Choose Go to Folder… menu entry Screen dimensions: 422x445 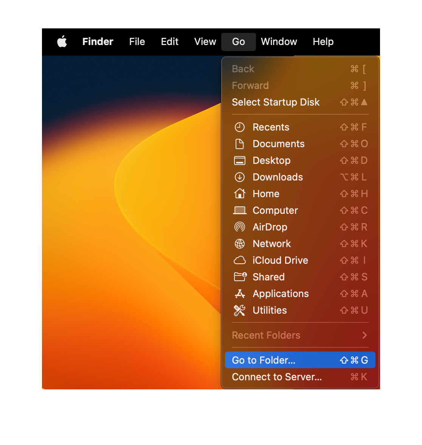[x=300, y=360]
